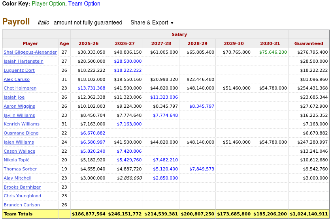
Task: Select Jalen Williams' guaranteed total $247,280,997
Action: (x=313, y=142)
